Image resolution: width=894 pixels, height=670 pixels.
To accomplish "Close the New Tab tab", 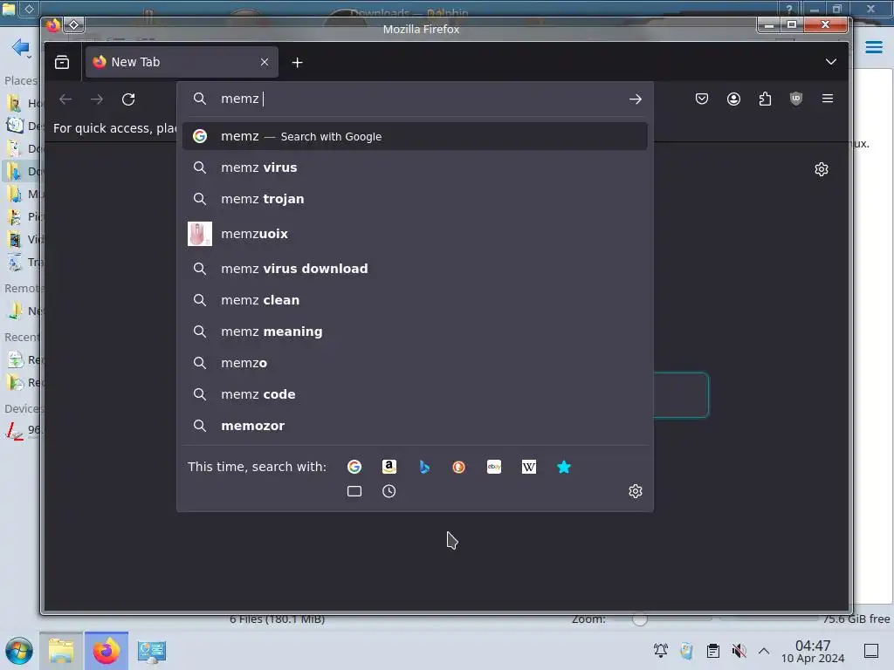I will point(264,62).
